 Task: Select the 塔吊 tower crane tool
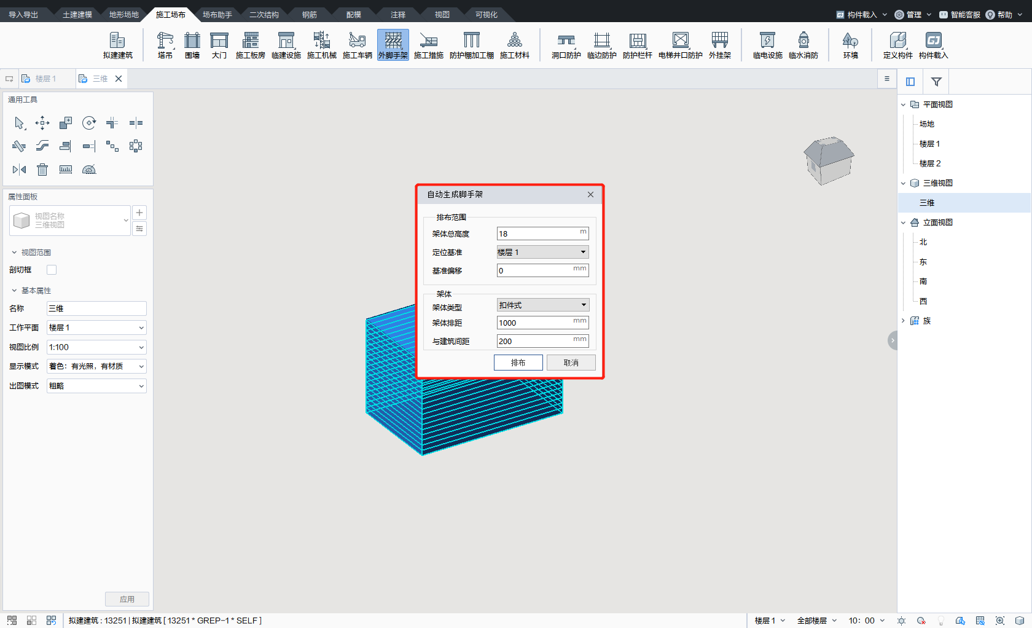165,45
